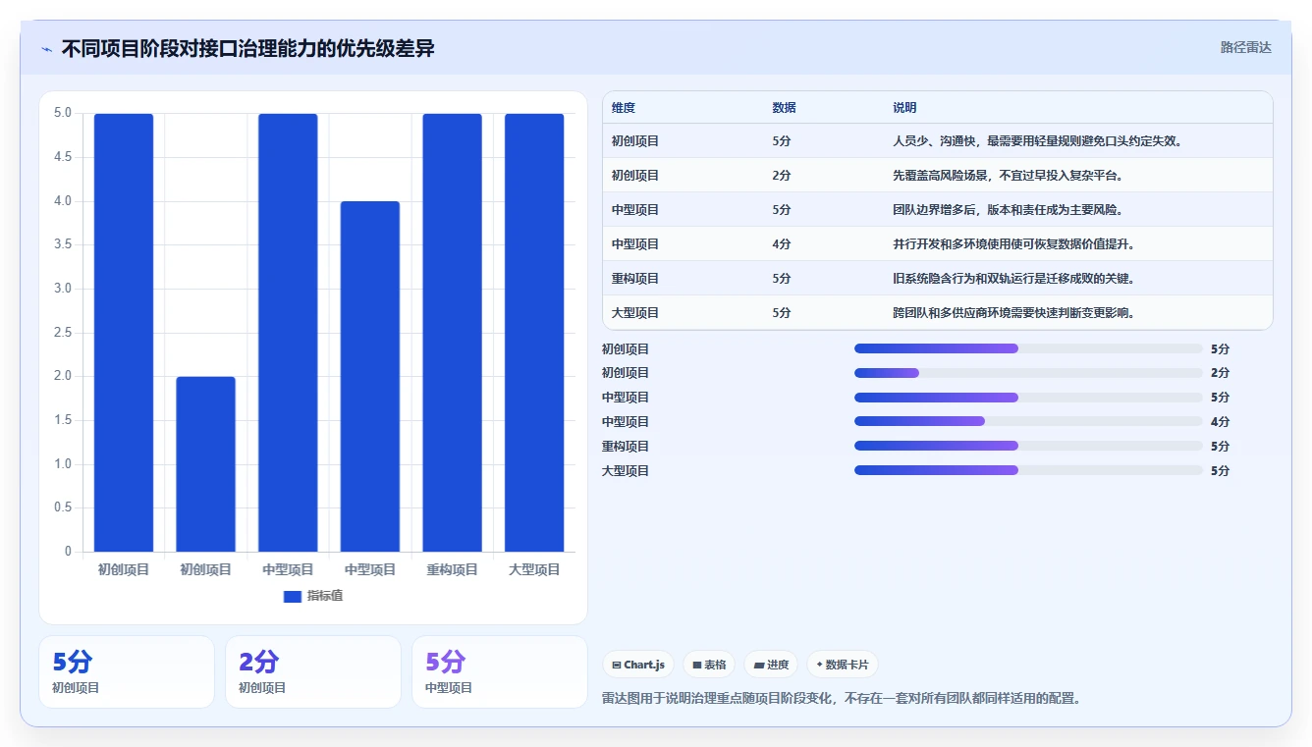Screen dimensions: 1312x747
Task: Click the 初创项目 progress bar showing 5分
Action: pyautogui.click(x=1028, y=348)
